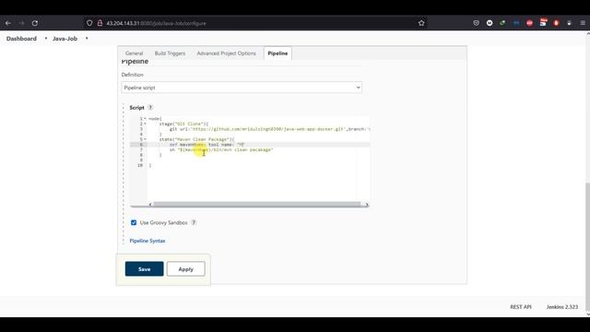Click the green extension icon in toolbar

[x=502, y=23]
